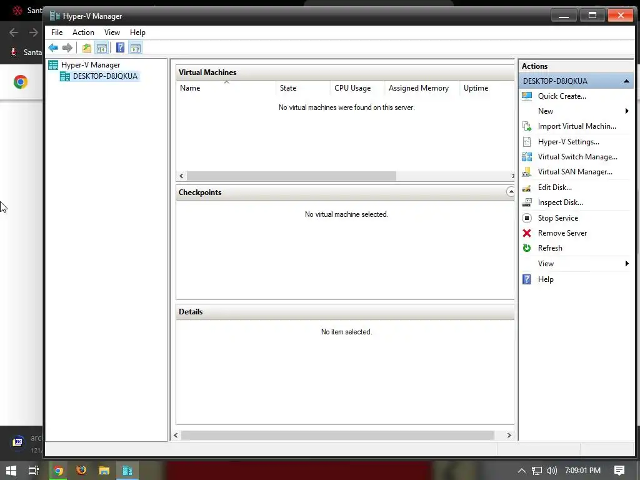Click the taskbar clock 7:09:01 PM
The width and height of the screenshot is (640, 480).
pyautogui.click(x=582, y=471)
